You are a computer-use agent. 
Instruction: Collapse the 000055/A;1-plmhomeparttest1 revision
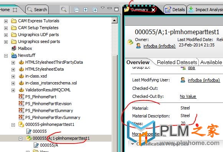[x=20, y=139]
